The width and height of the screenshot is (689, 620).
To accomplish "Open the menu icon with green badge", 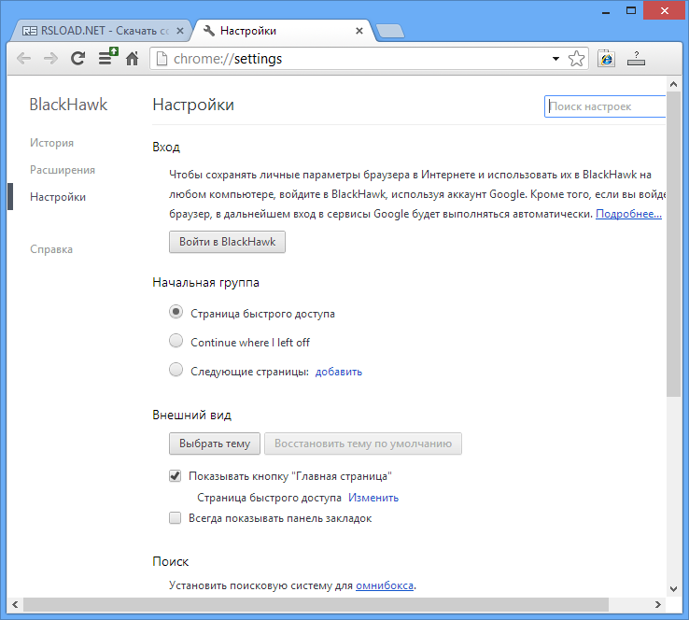I will 107,57.
